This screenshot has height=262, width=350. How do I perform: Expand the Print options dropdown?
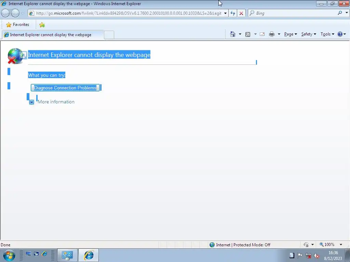click(x=279, y=34)
